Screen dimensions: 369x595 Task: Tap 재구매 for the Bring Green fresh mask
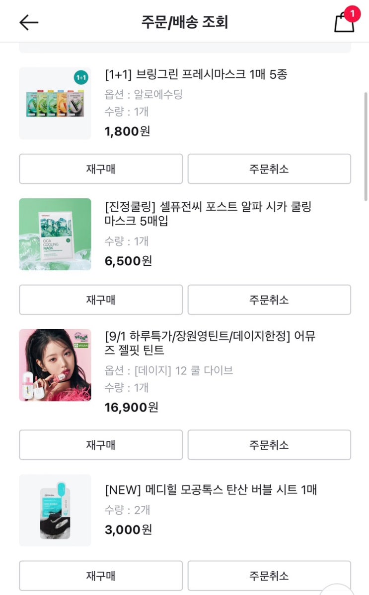pyautogui.click(x=101, y=169)
